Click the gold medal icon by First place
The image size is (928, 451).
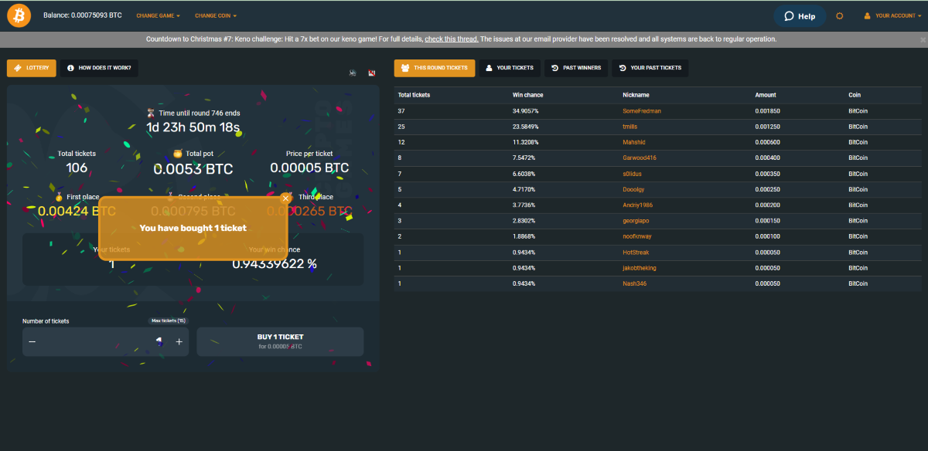(x=59, y=198)
